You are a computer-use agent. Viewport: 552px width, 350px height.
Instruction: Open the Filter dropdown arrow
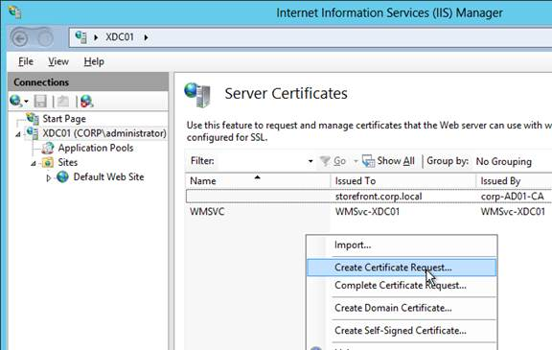tap(310, 161)
